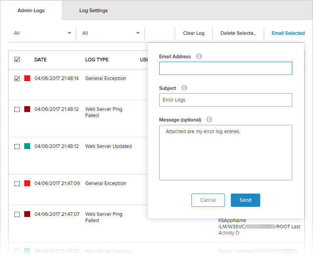Click the LOG TYPE column header

(97, 60)
